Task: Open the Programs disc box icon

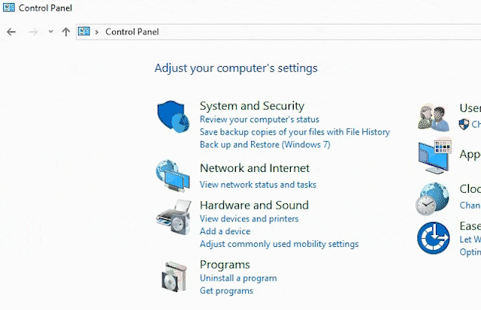Action: point(174,276)
